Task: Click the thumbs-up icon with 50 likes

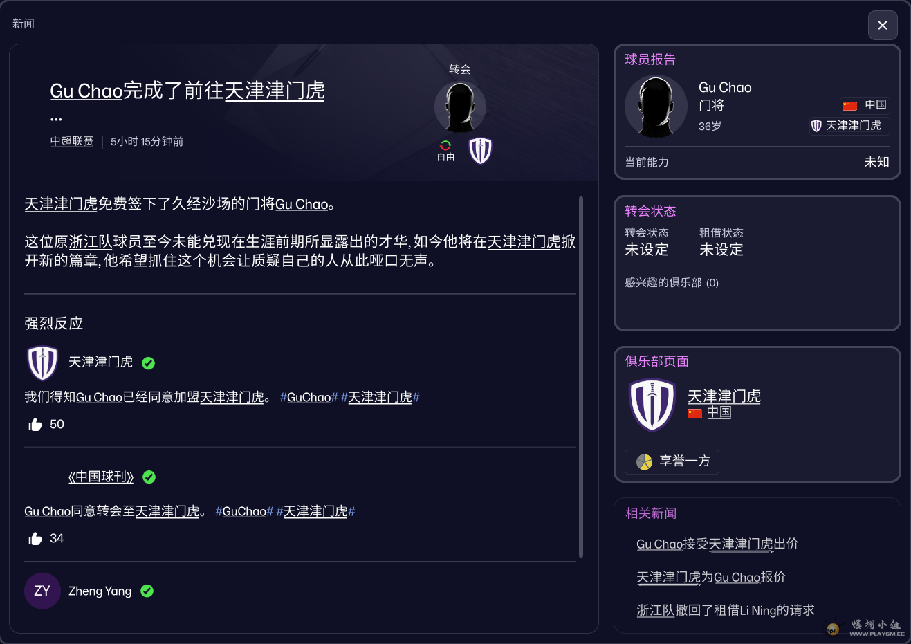Action: 35,425
